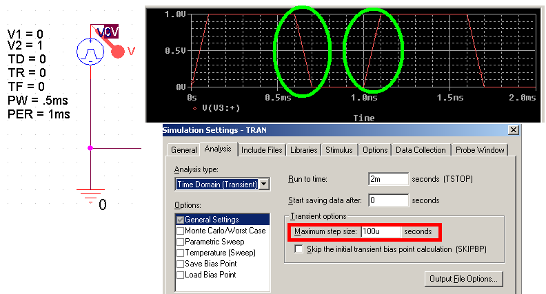Check the Parametric Sweep option

pos(180,242)
